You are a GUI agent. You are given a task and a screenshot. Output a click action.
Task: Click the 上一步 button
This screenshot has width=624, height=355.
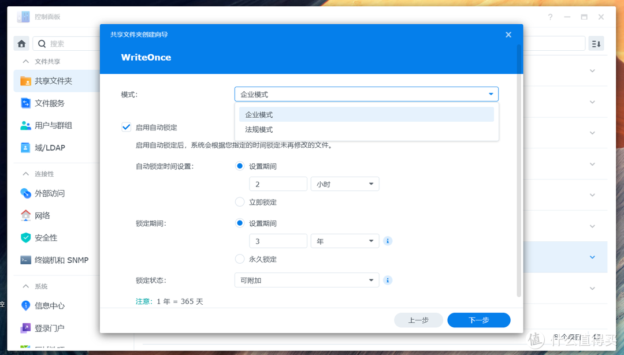[x=418, y=320]
